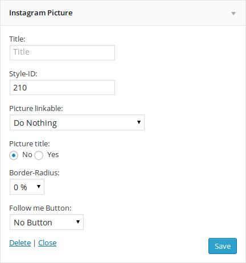Screen dimensions: 246x263
Task: Click the Style-ID: label
Action: pos(23,74)
